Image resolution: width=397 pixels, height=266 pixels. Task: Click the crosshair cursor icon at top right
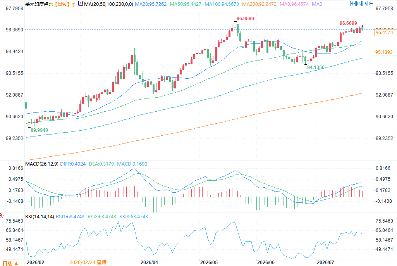point(353,3)
